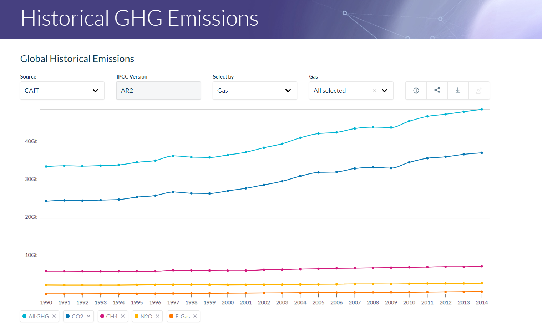Click the CH4 data point for 2014
This screenshot has height=328, width=542.
[482, 267]
